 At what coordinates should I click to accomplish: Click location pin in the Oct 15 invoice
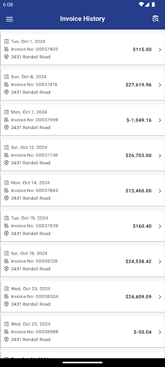pos(6,234)
